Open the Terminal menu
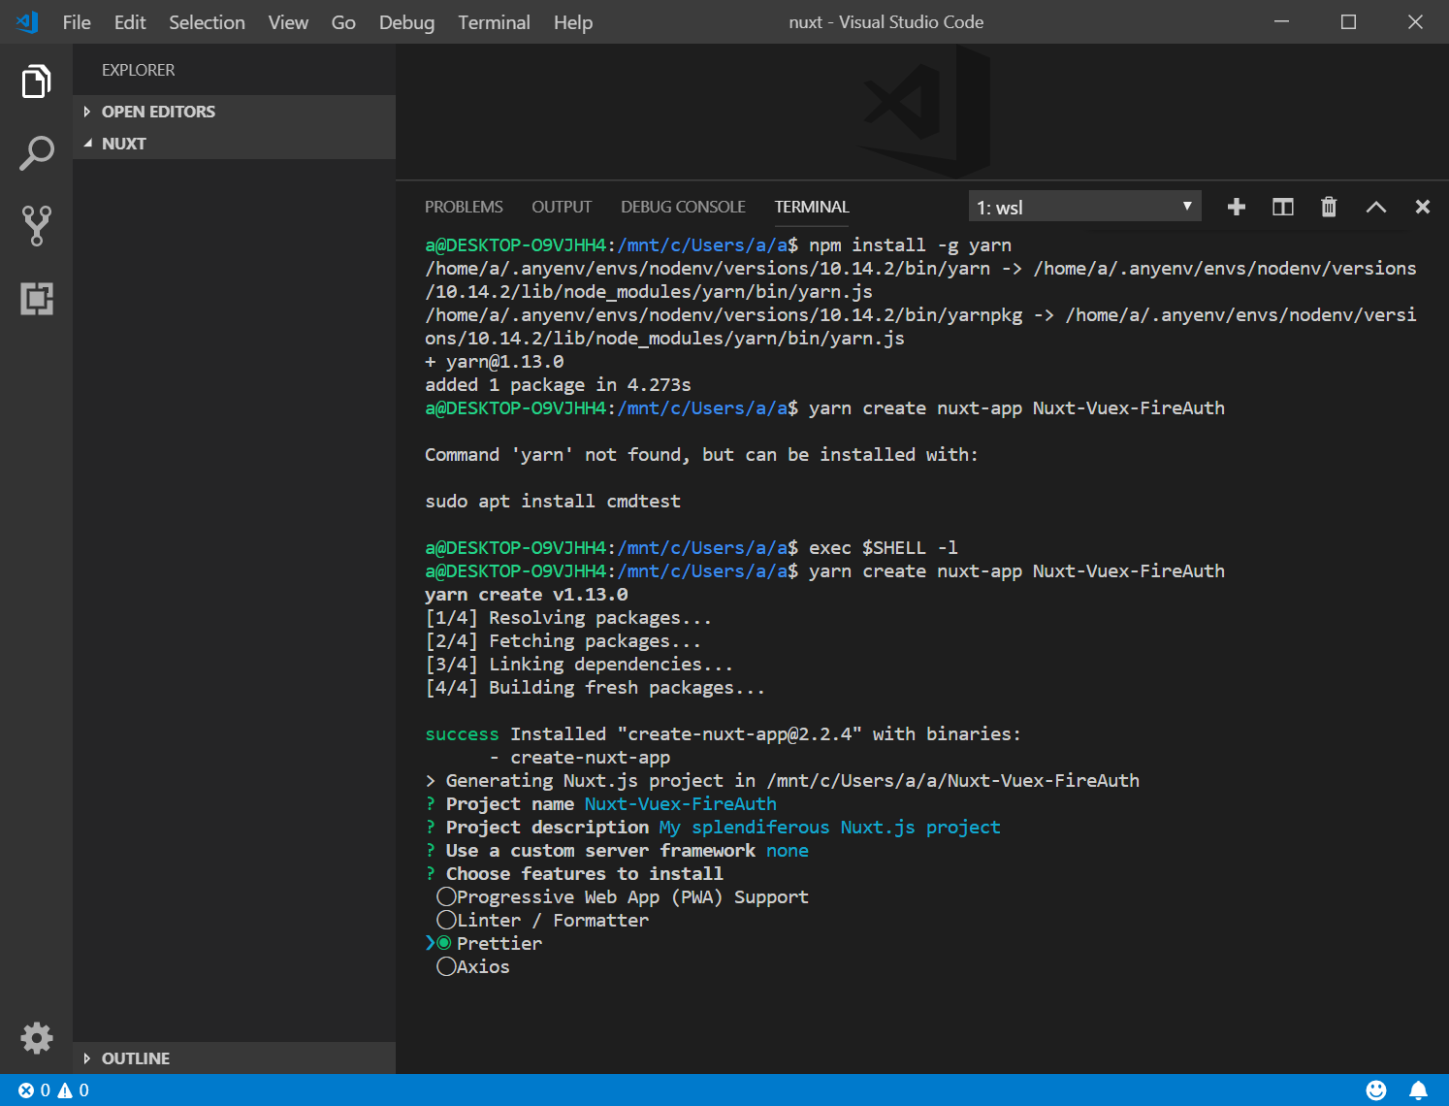The height and width of the screenshot is (1106, 1449). (494, 22)
